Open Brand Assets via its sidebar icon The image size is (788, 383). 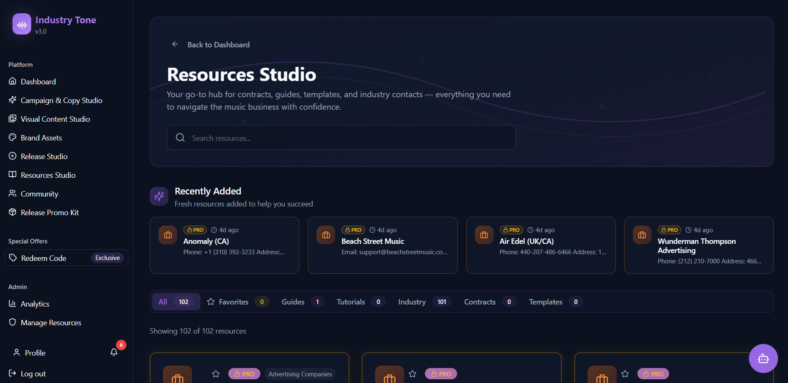click(12, 137)
